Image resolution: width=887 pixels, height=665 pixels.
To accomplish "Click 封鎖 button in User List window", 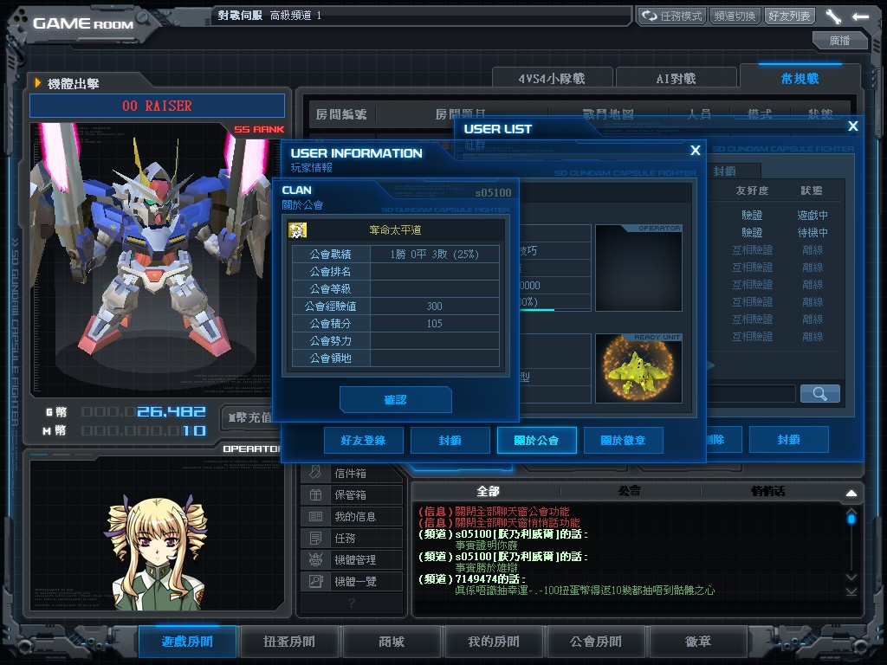I will tap(788, 440).
